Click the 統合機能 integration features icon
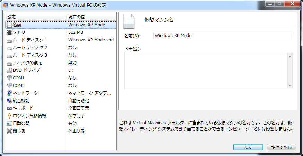The width and height of the screenshot is (303, 156). tap(9, 101)
